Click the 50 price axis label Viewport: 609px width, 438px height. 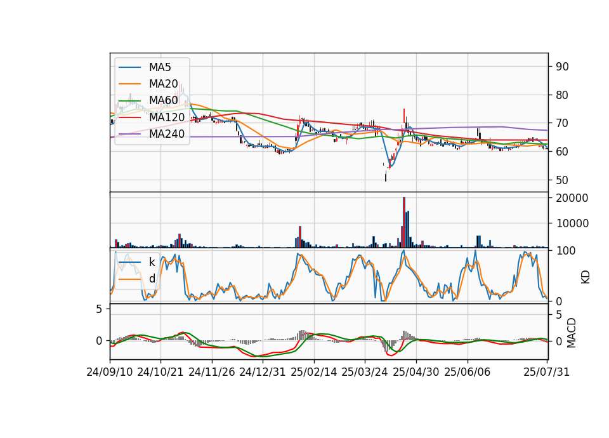point(563,180)
